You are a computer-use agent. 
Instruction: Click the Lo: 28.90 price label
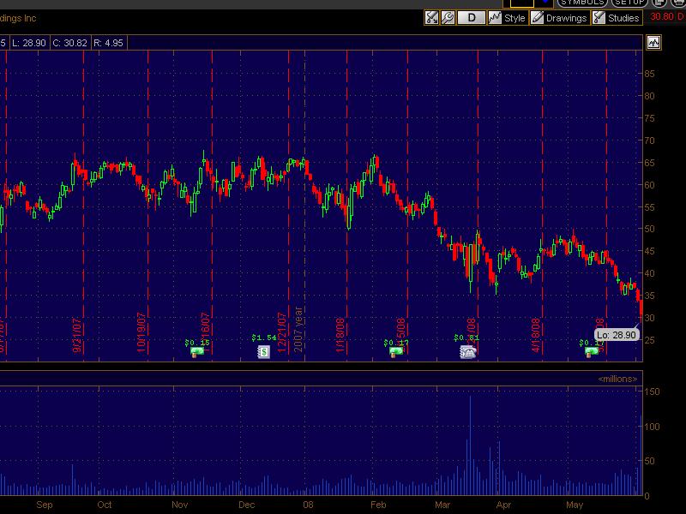(x=615, y=335)
